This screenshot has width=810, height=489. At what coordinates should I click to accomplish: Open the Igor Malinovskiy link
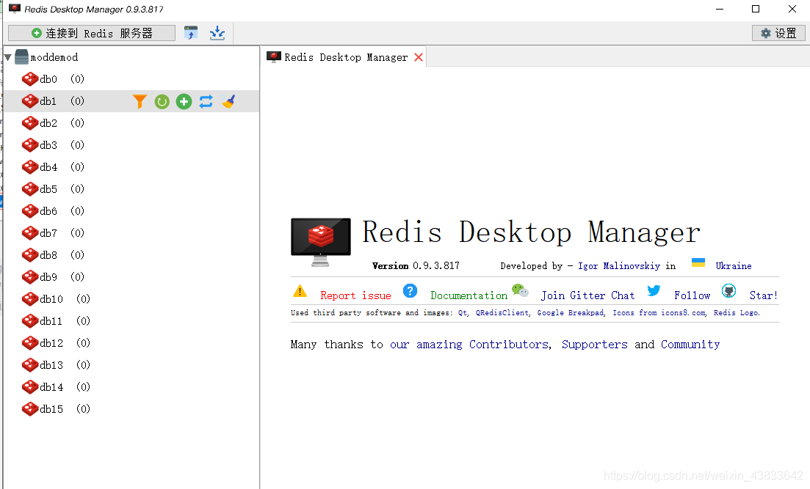click(x=619, y=266)
